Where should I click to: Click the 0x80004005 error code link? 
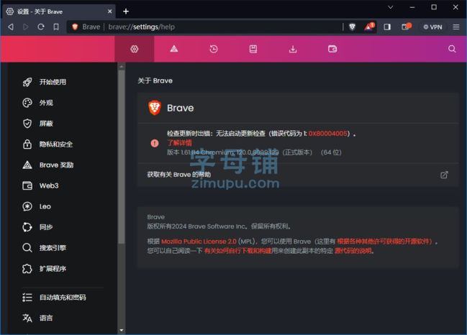pos(327,133)
